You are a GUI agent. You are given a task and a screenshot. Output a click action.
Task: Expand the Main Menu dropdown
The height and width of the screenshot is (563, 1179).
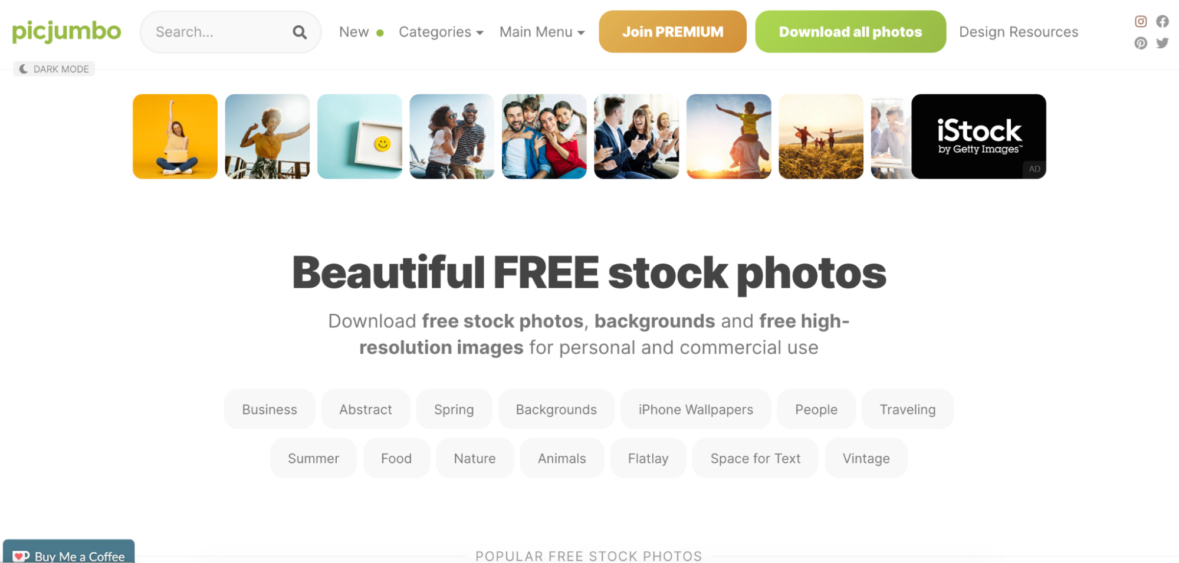pyautogui.click(x=542, y=32)
